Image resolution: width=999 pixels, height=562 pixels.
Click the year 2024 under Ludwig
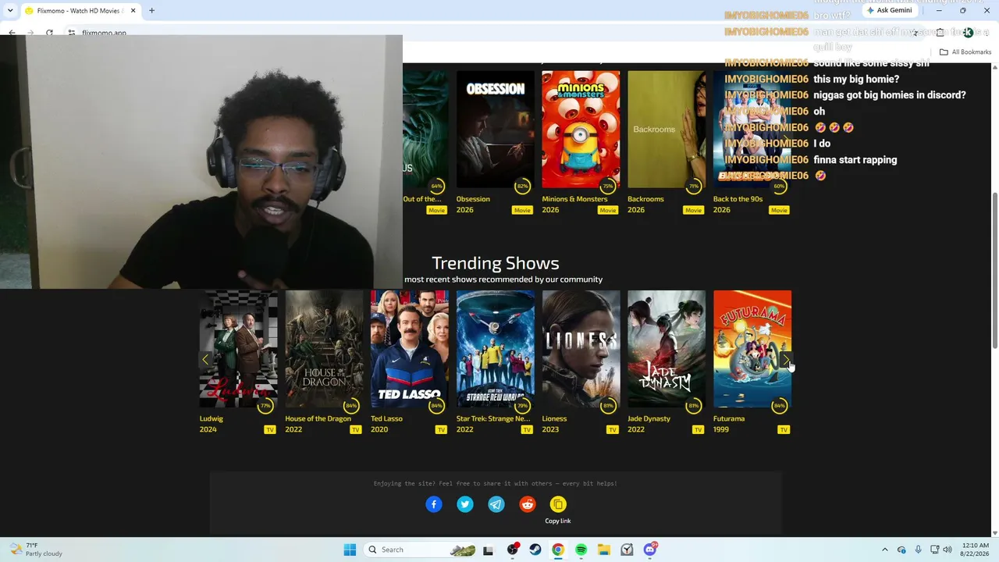pyautogui.click(x=208, y=429)
